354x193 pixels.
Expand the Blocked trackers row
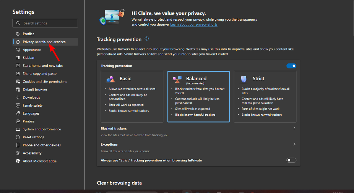coord(294,128)
